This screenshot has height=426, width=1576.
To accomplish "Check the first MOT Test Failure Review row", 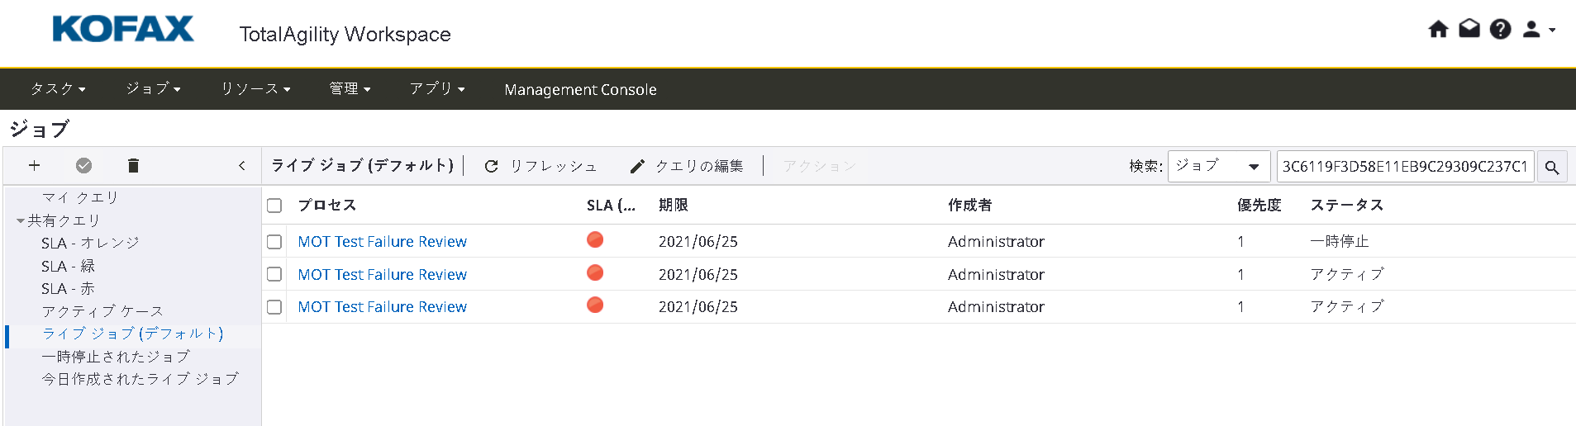I will tap(274, 242).
